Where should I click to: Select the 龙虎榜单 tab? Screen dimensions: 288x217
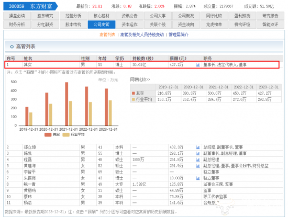[x=214, y=25]
